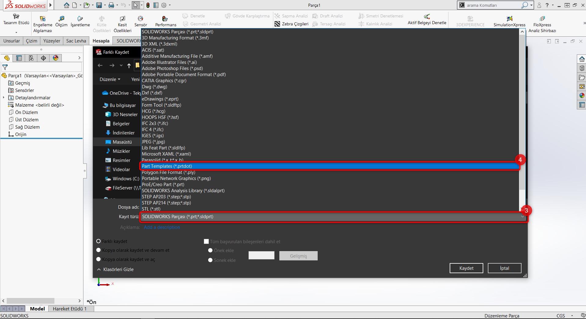Click the prefix/suffix text field
The image size is (586, 319).
click(261, 255)
